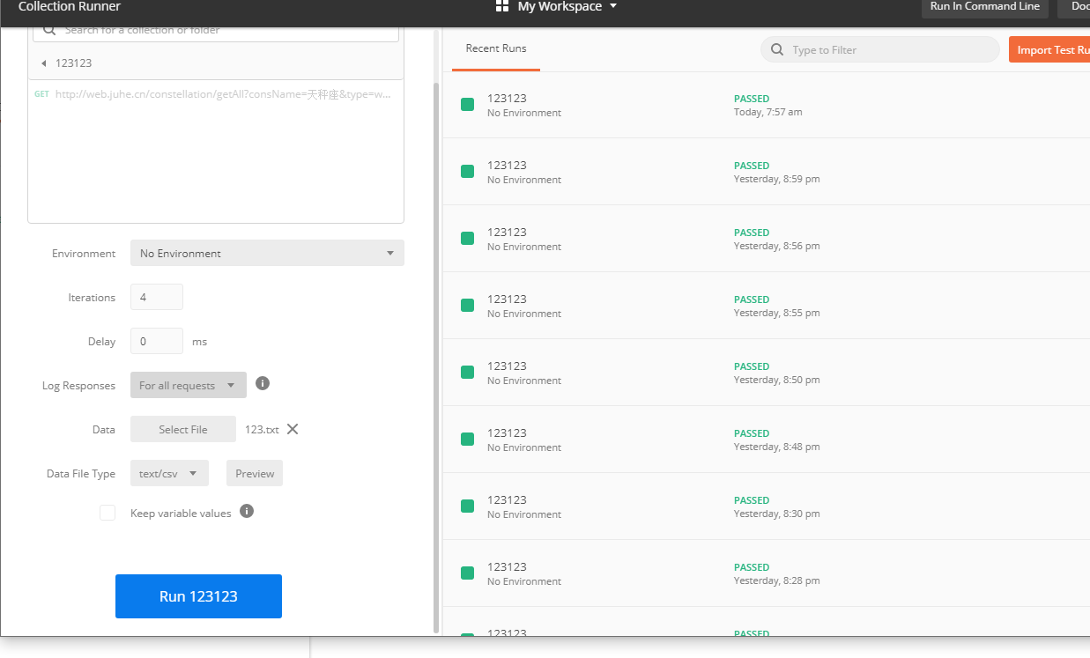
Task: Click the left panel vertical scrollbar
Action: coord(435,357)
